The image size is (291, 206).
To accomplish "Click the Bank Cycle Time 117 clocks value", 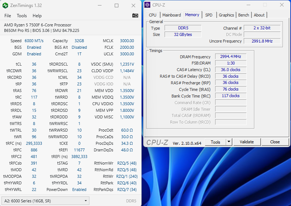I will (x=231, y=96).
